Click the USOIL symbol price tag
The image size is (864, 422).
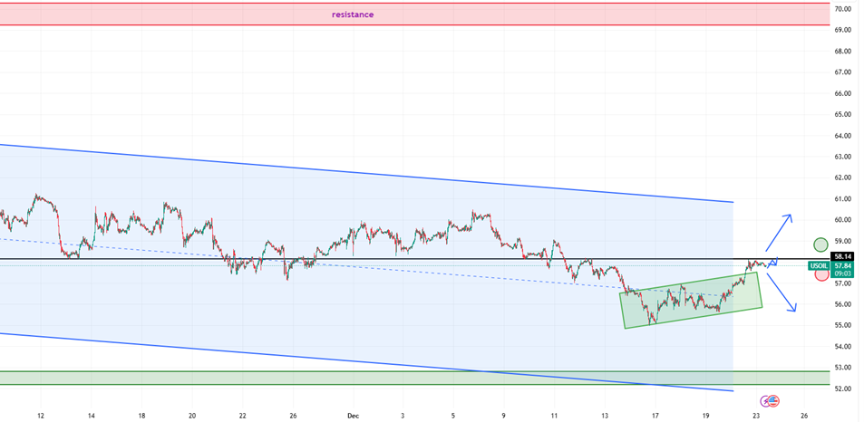point(820,265)
